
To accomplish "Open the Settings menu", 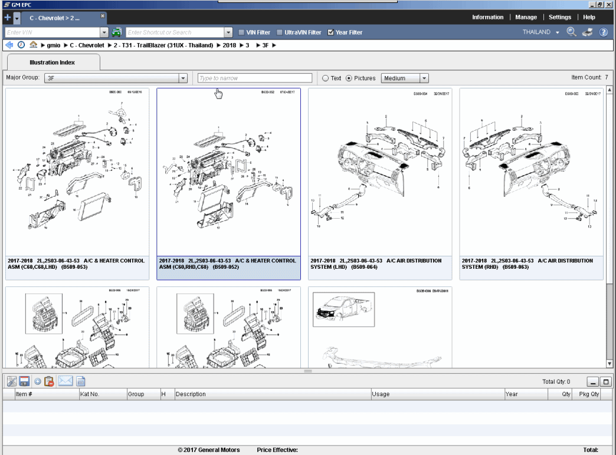I will coord(559,17).
